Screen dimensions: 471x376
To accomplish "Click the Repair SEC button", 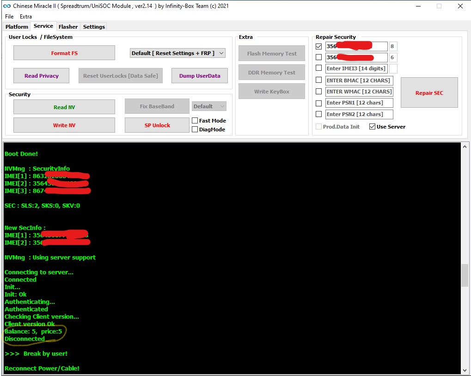I will [429, 92].
